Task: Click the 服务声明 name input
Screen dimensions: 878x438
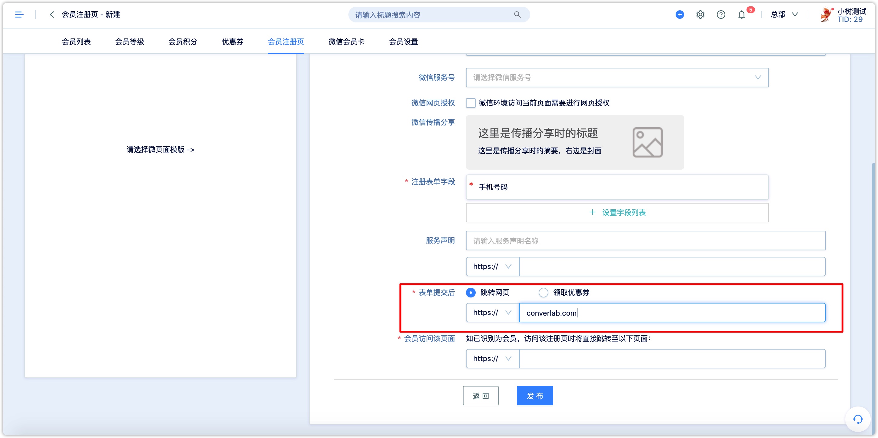Action: click(x=646, y=241)
